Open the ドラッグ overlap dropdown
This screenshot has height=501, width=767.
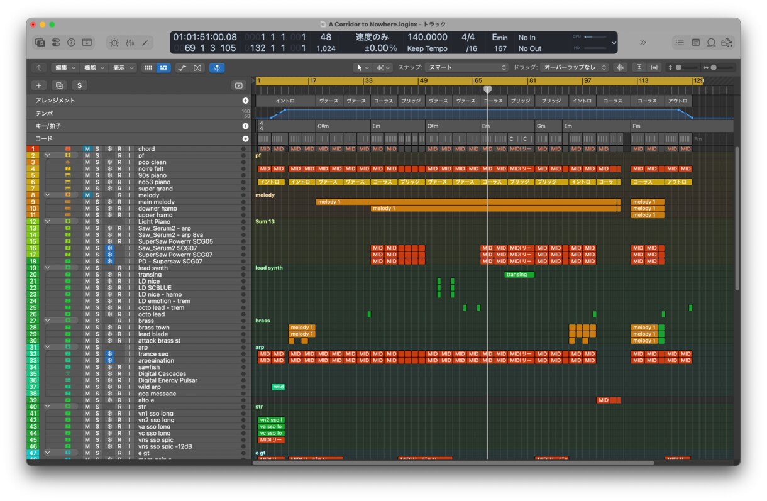tap(575, 68)
